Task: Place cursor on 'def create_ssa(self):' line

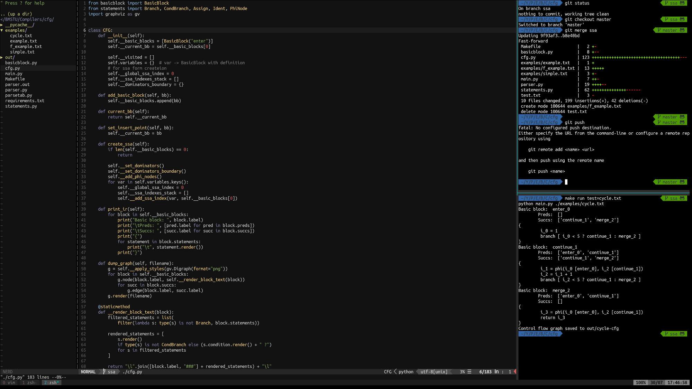Action: pyautogui.click(x=124, y=144)
